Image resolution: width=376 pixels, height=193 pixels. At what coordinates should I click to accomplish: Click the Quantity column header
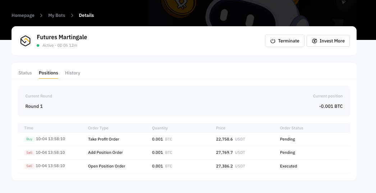[160, 128]
